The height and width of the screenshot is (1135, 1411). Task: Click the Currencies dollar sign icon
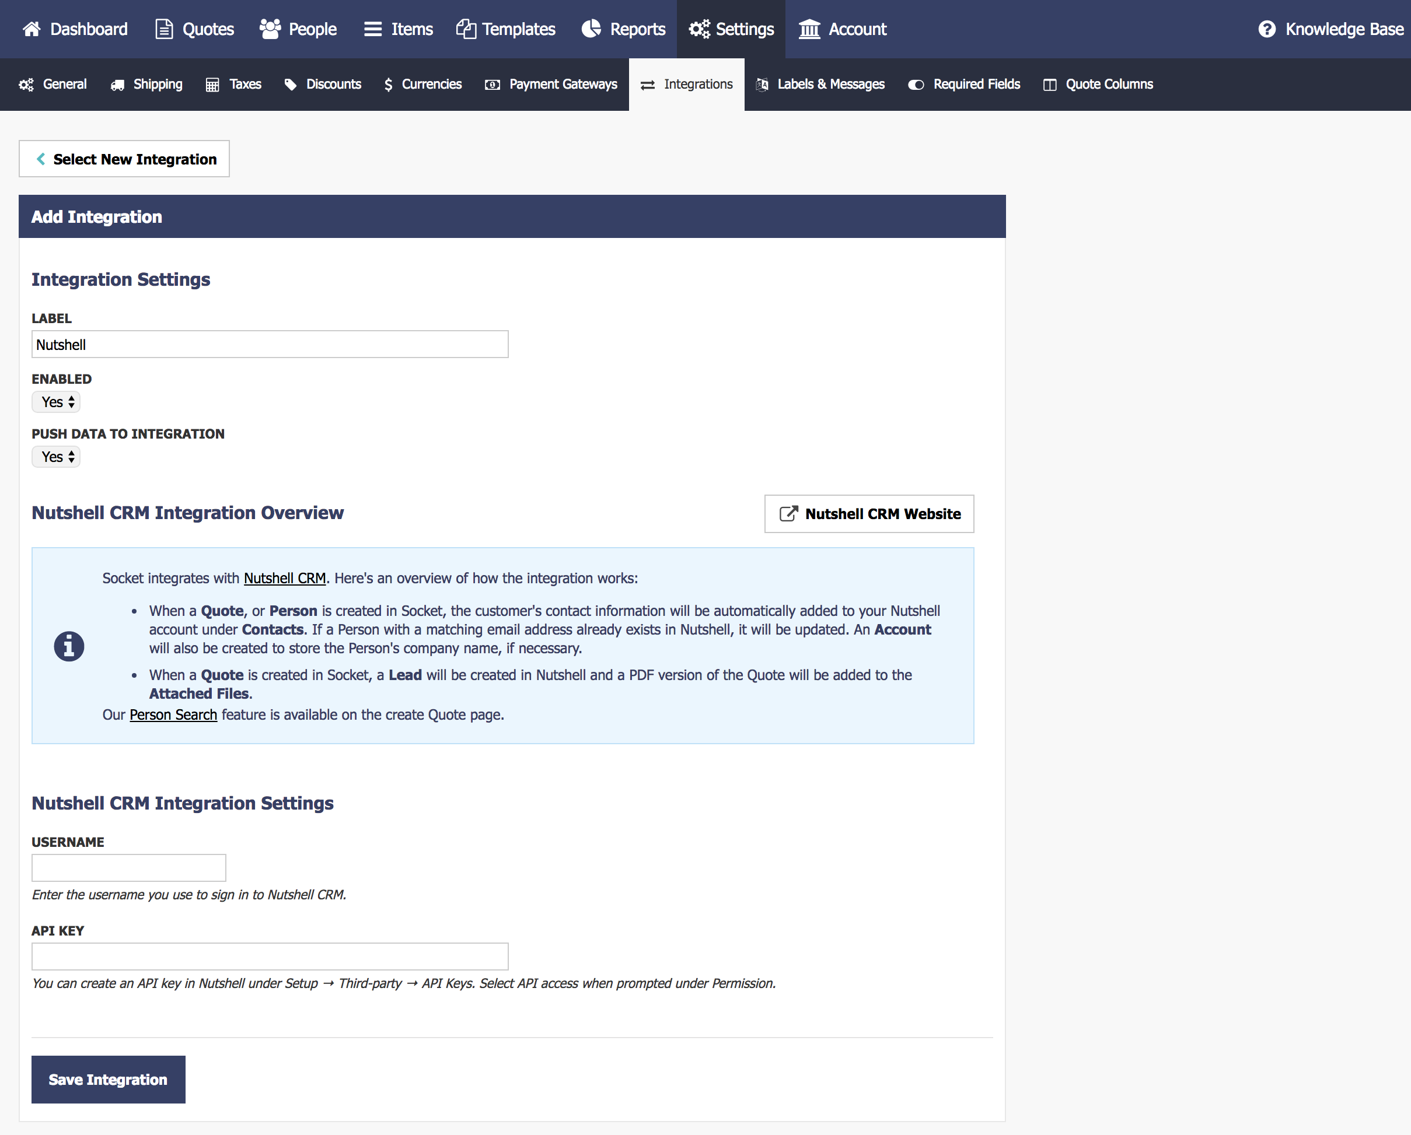388,85
